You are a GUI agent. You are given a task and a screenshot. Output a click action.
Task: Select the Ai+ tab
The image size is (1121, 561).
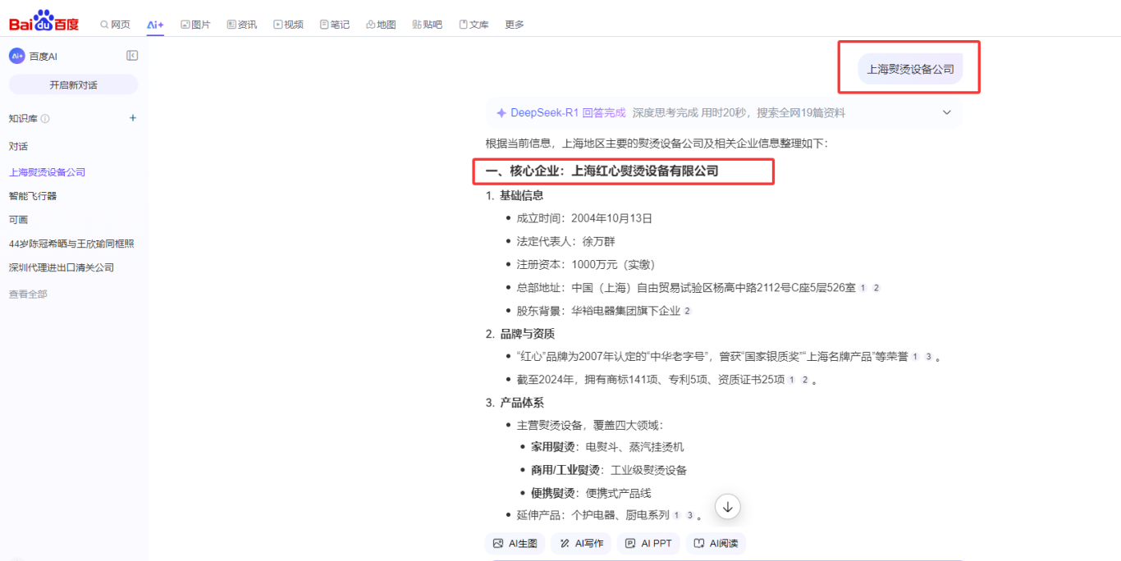click(x=155, y=25)
